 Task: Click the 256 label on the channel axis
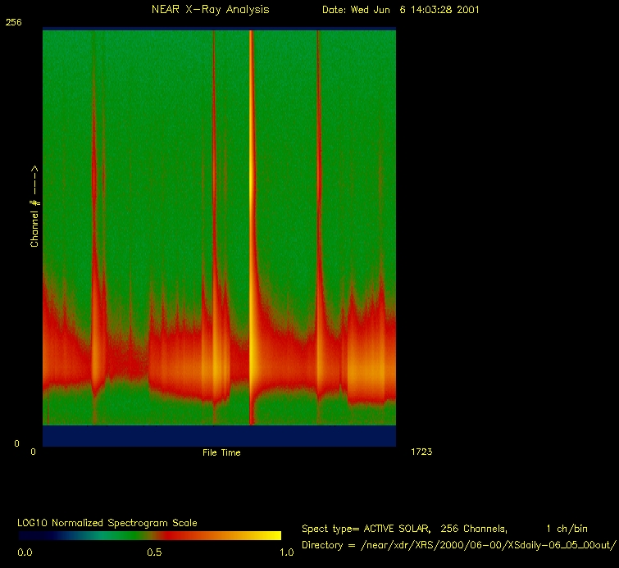coord(13,23)
